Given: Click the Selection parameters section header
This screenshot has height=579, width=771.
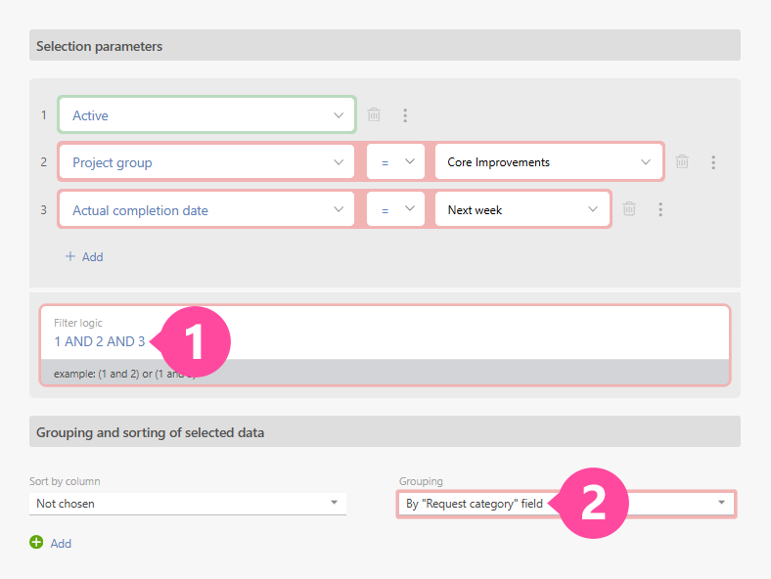Looking at the screenshot, I should 385,46.
